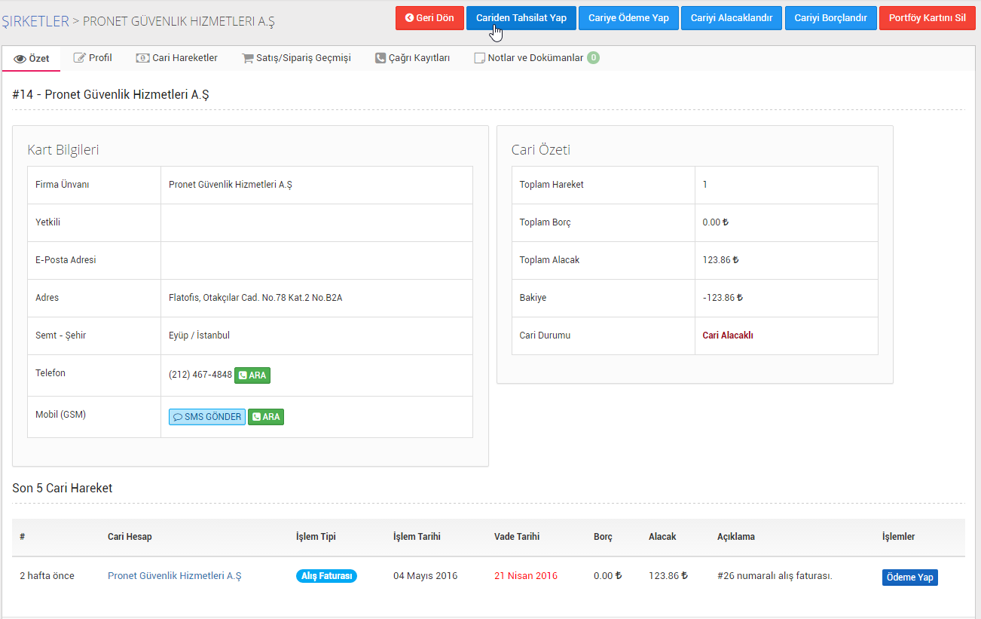
Task: Click the Vade Tarihi column header
Action: tap(517, 537)
